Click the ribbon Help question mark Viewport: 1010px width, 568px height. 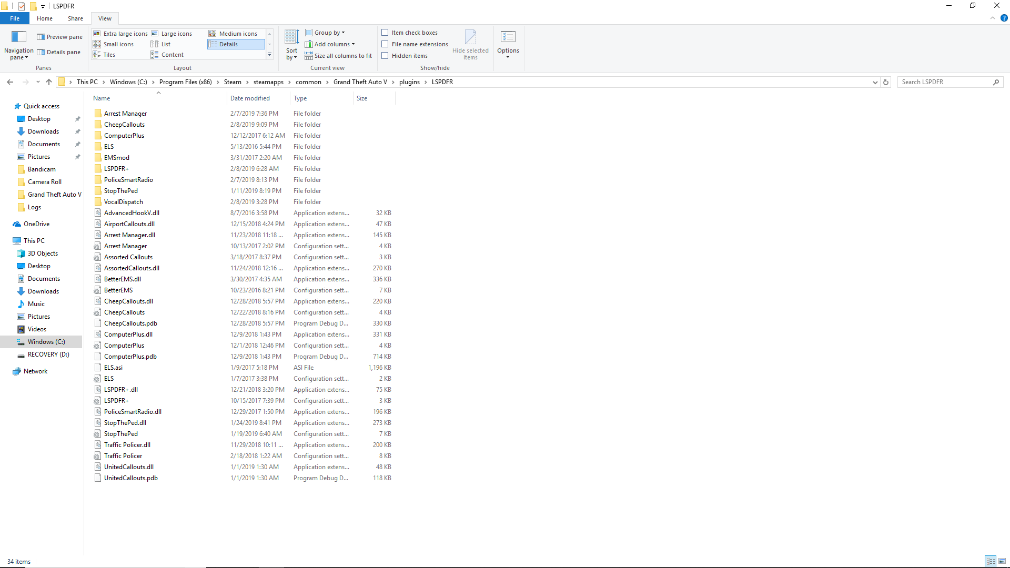pos(1004,18)
